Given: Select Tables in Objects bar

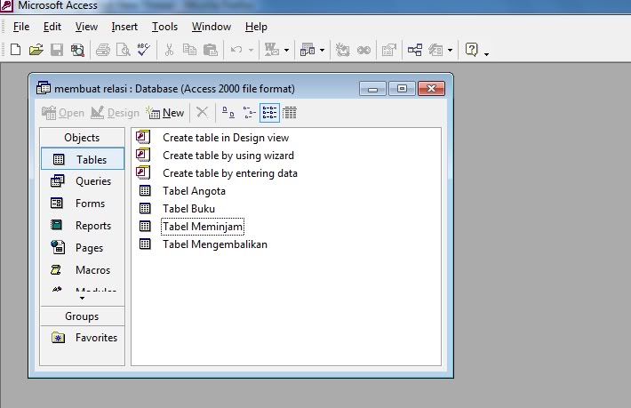Looking at the screenshot, I should click(x=83, y=159).
